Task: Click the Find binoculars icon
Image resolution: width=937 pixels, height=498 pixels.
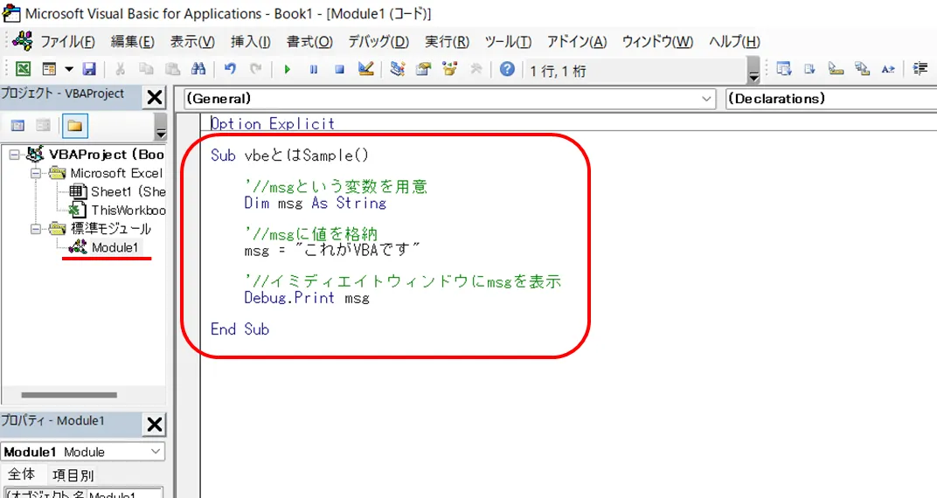Action: point(198,69)
